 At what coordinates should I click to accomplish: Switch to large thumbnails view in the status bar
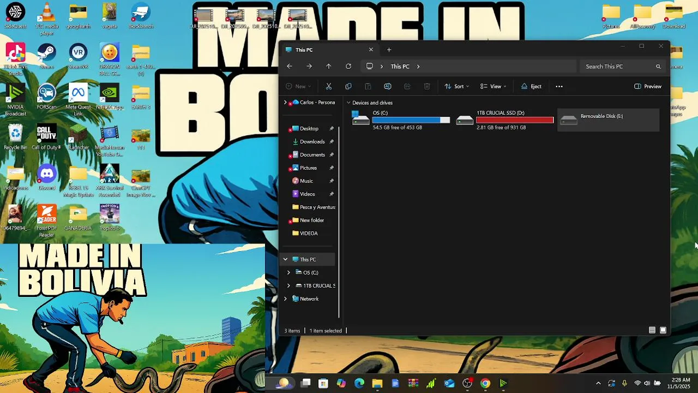click(x=663, y=330)
